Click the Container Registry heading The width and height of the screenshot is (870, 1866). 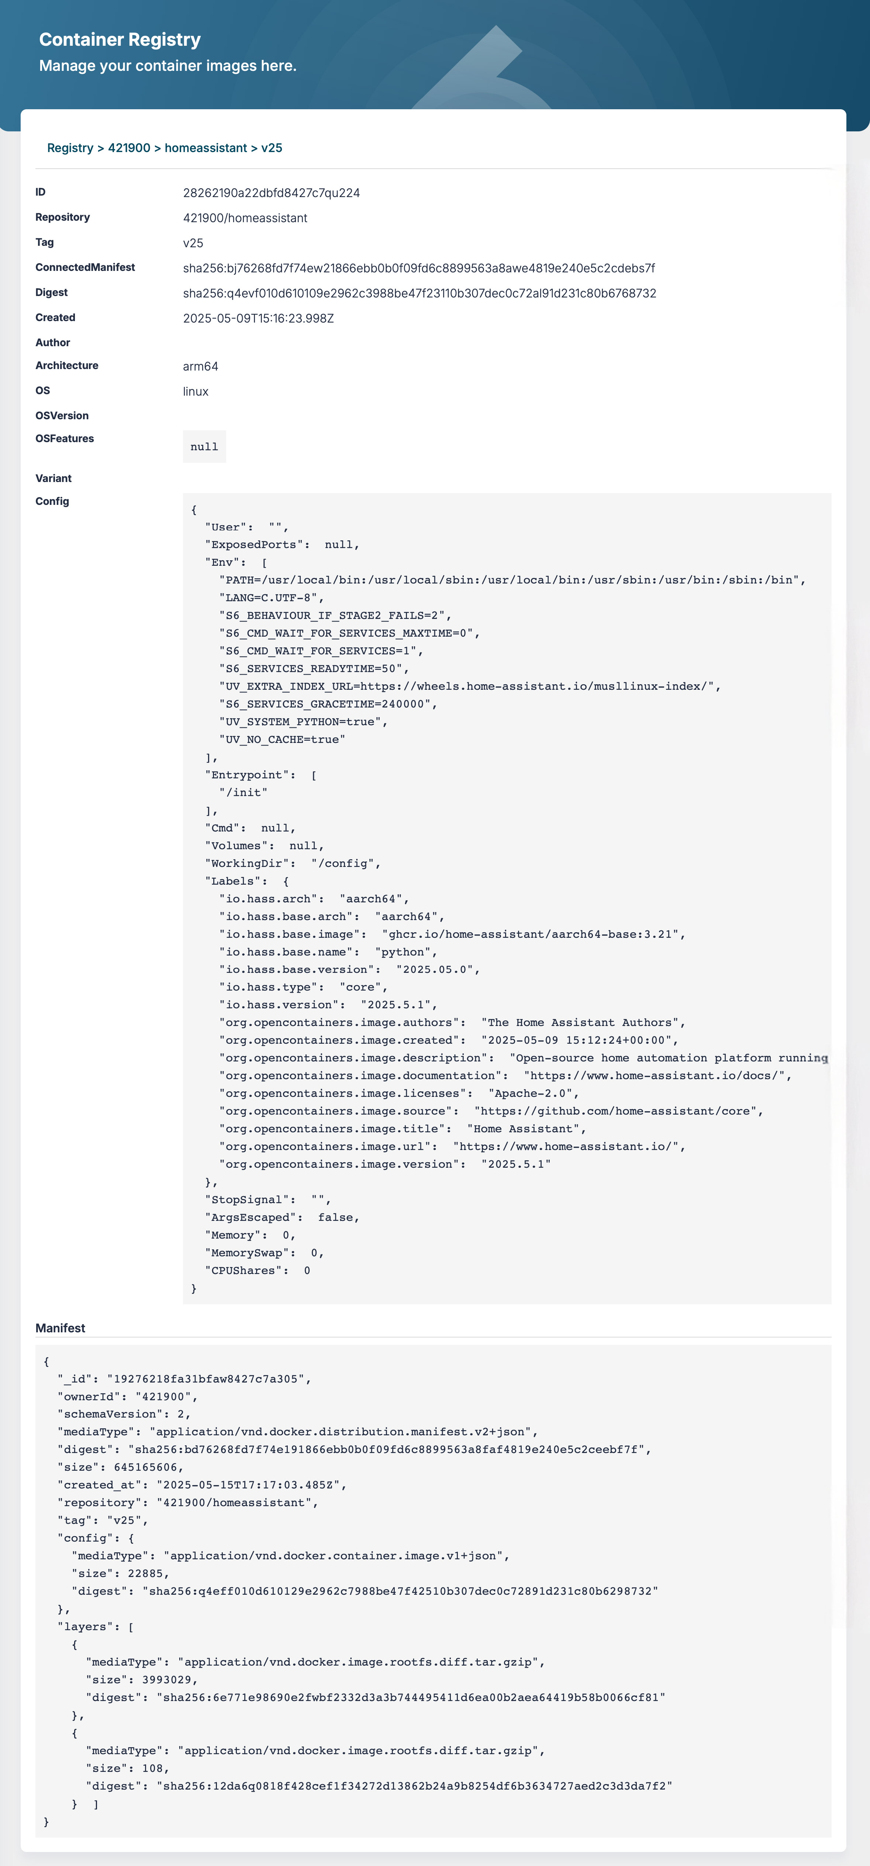tap(120, 40)
